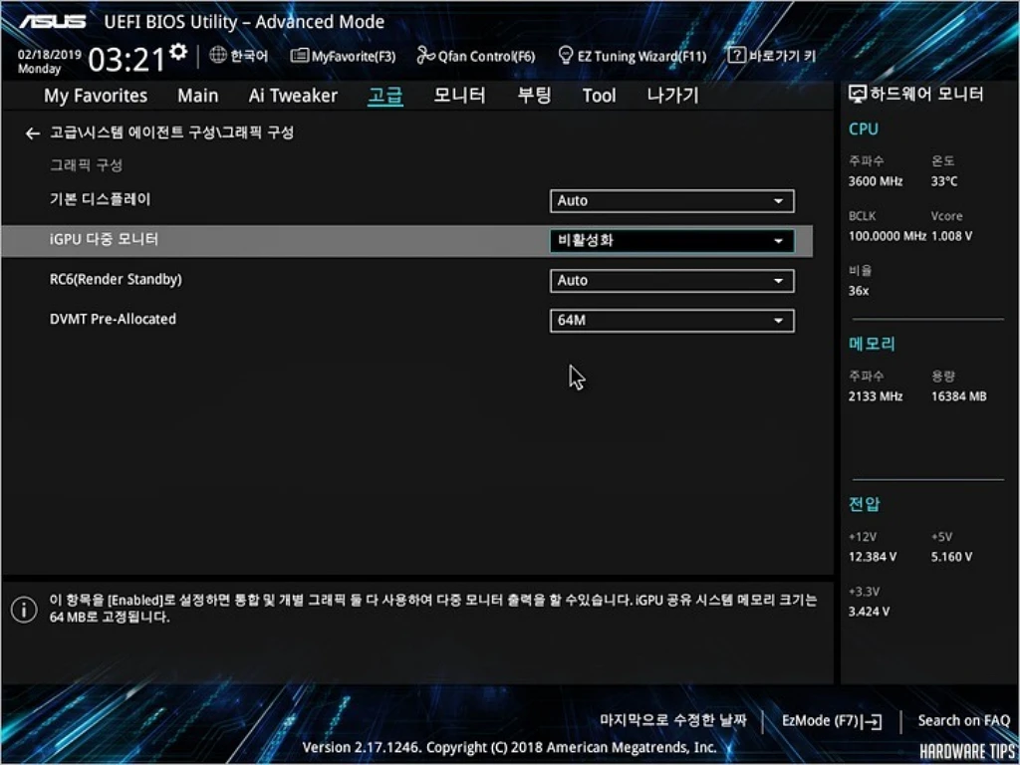Open the 부팅 tab
This screenshot has height=765, width=1020.
pyautogui.click(x=534, y=96)
